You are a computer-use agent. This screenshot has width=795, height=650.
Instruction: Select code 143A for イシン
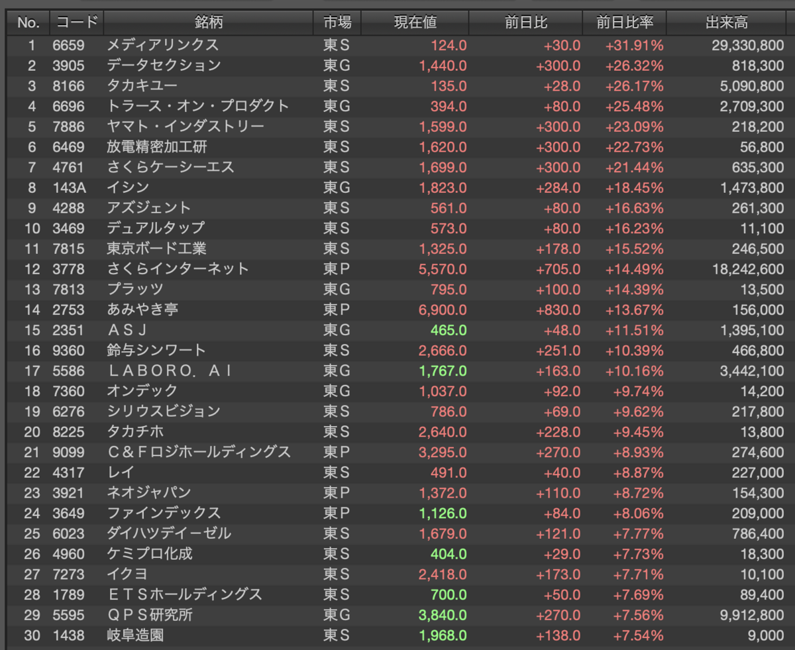[70, 188]
